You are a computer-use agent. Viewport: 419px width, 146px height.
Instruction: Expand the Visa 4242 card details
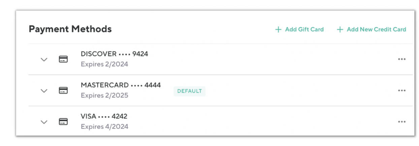[x=44, y=122]
